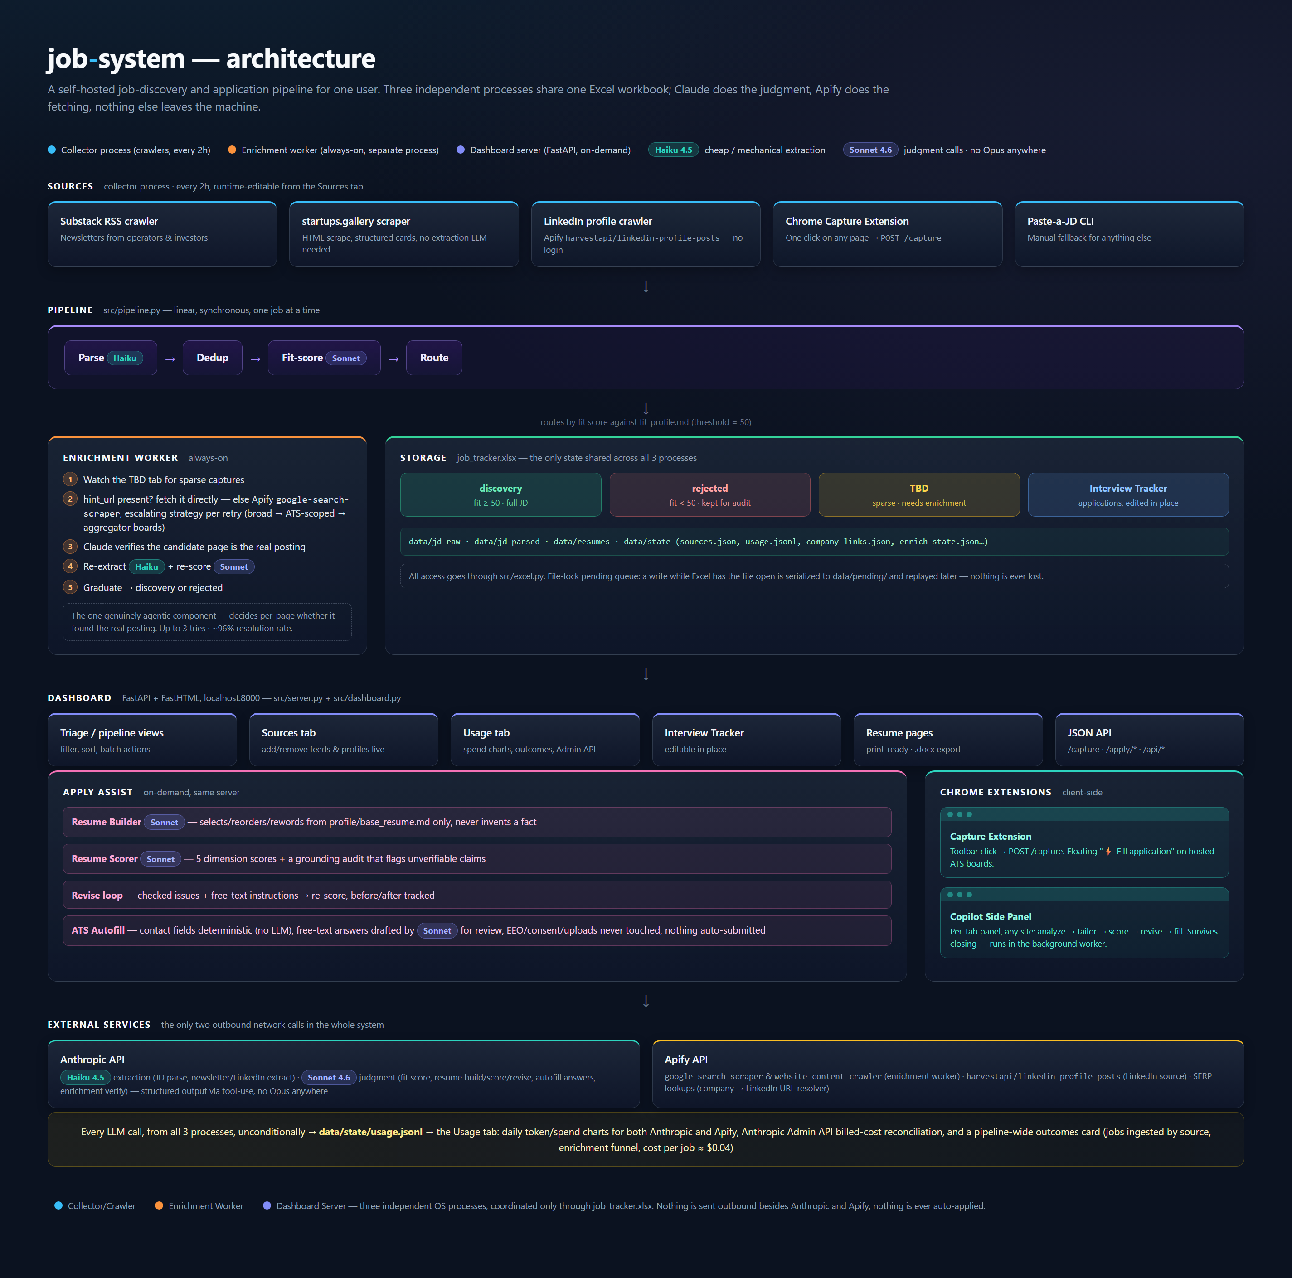Open the Copilot Side Panel card
This screenshot has width=1292, height=1278.
pos(1084,922)
